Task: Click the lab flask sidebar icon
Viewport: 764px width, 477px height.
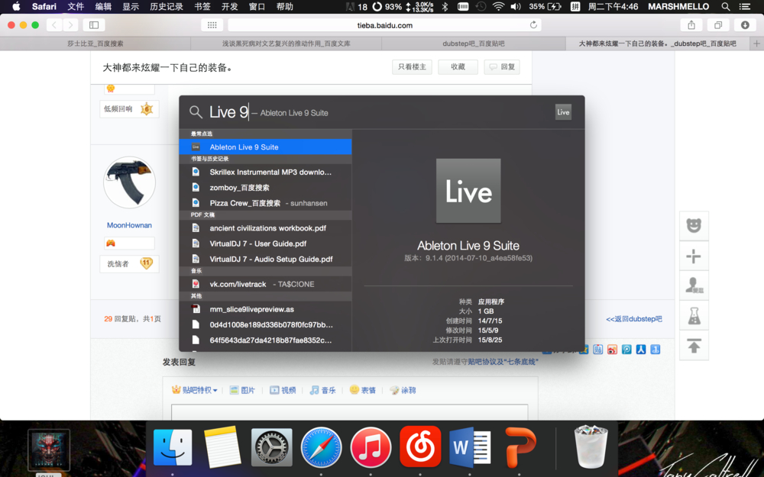Action: point(694,316)
